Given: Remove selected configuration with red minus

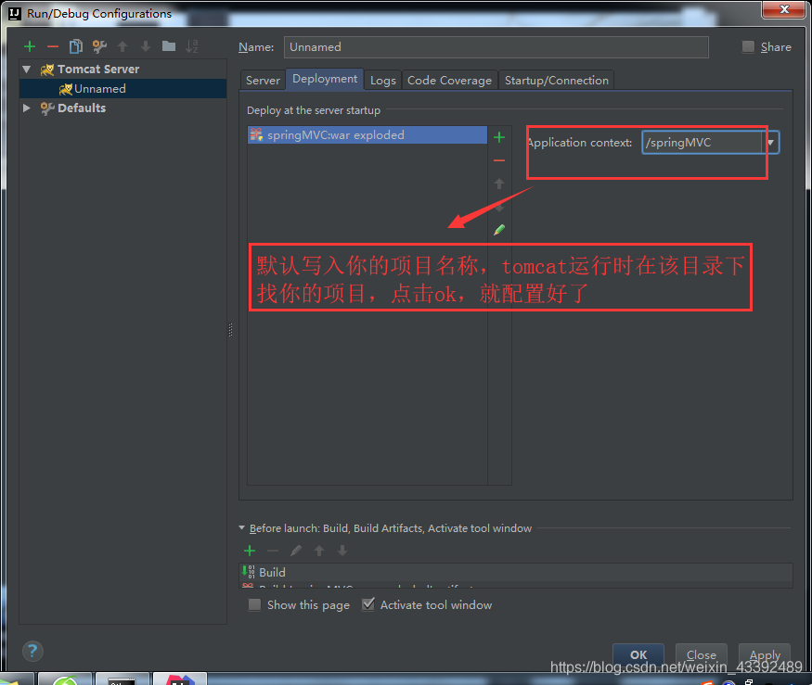Looking at the screenshot, I should point(53,46).
